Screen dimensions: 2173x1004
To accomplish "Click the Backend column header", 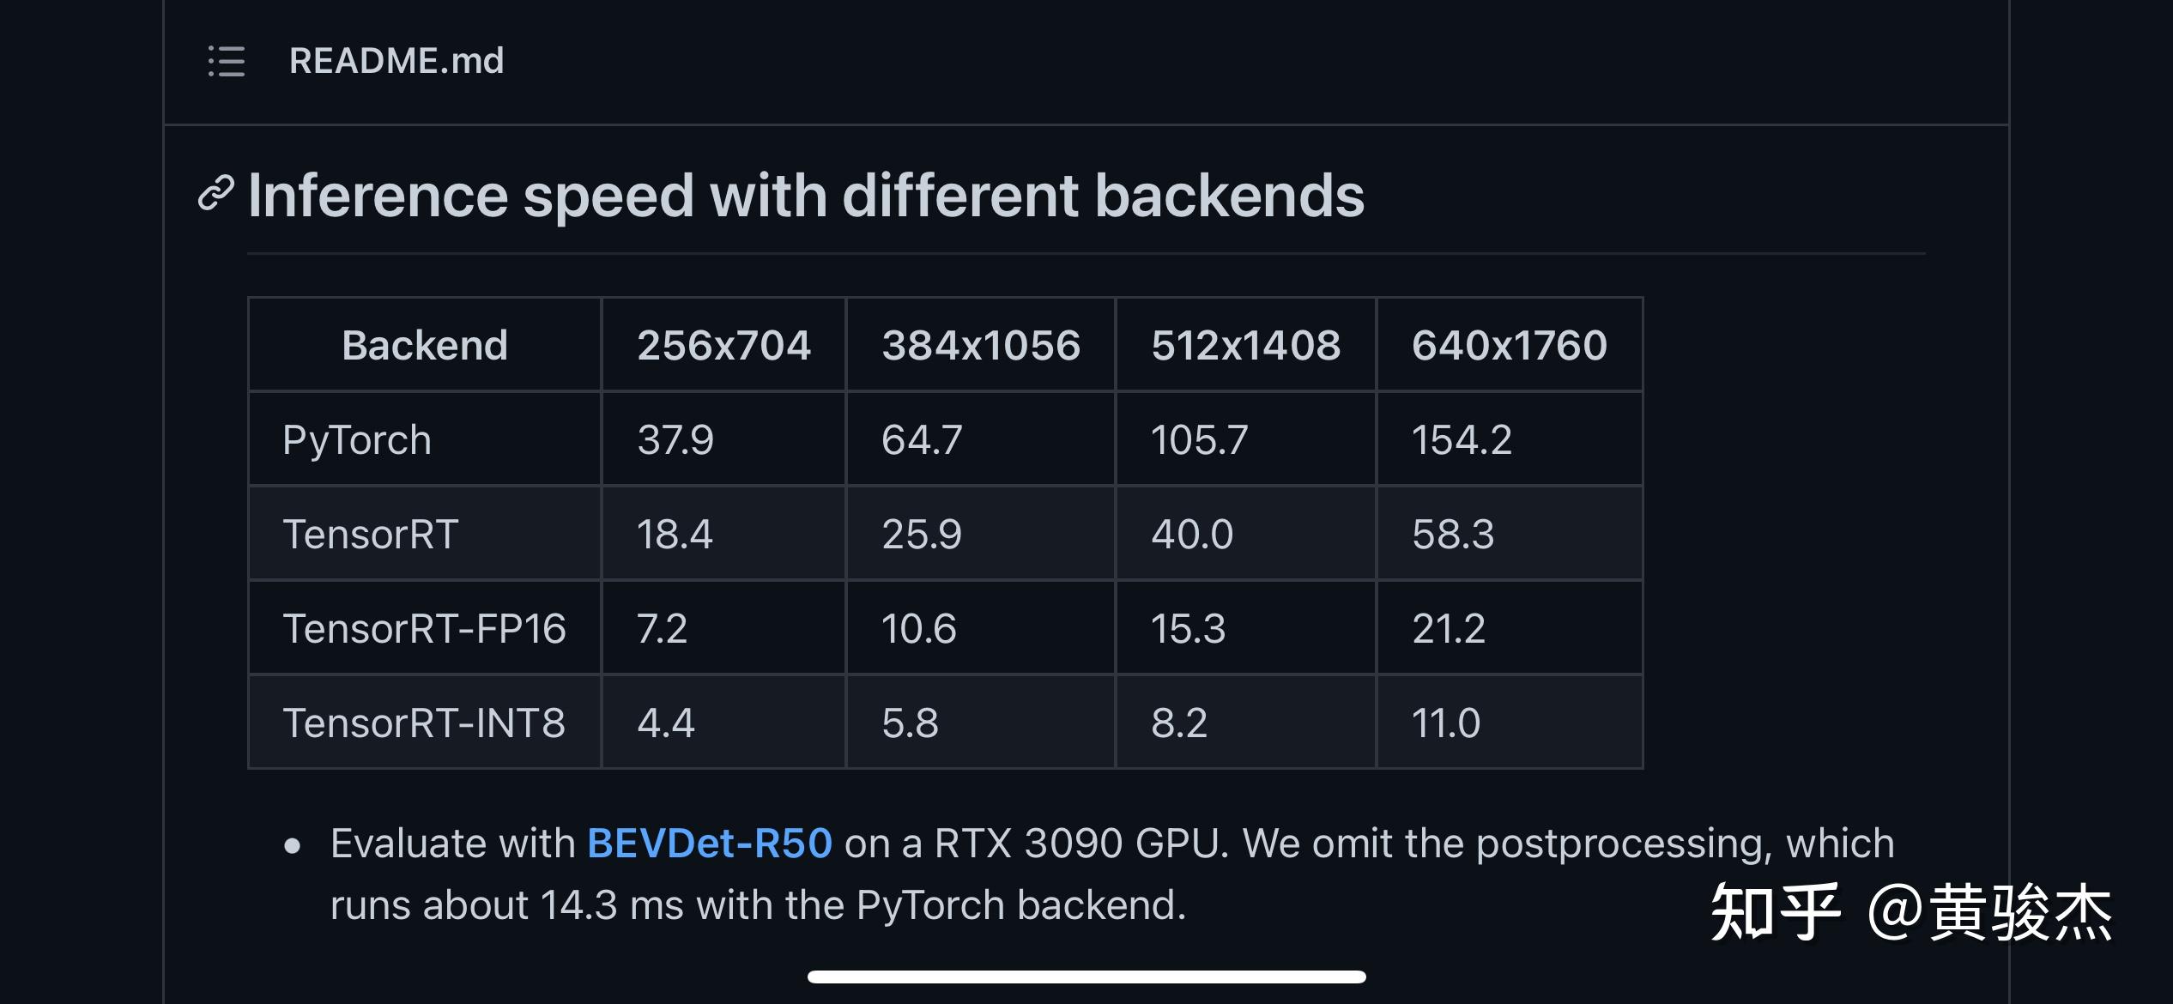I will coord(425,345).
